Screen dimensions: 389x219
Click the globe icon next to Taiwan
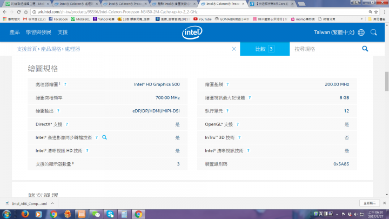[x=361, y=32]
